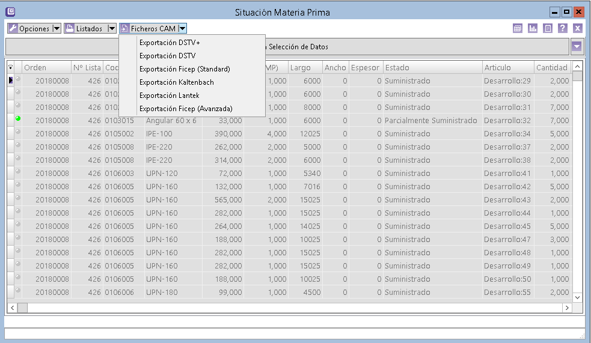Viewport: 591px width, 343px height.
Task: Click the Listados printer icon
Action: pos(69,28)
